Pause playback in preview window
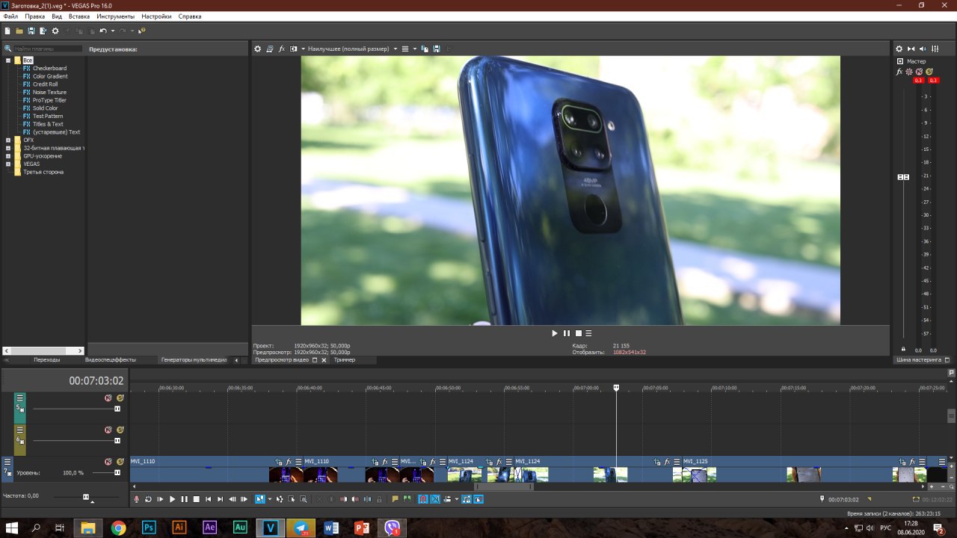The image size is (957, 538). [567, 333]
